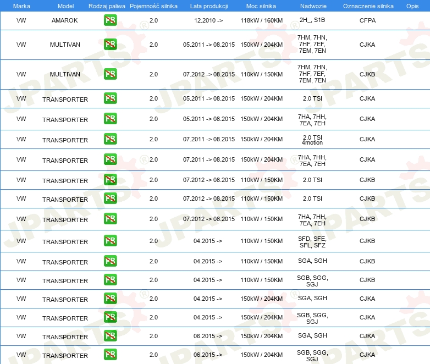
Task: Click the fuel icon for the 04.2015 CJKB SGA, SGH row
Action: tap(111, 261)
